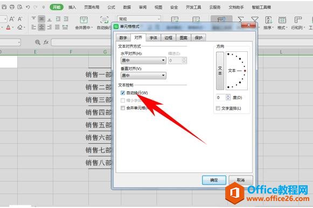Open the 审阅 ribbon tab
313x208 pixels.
pos(143,7)
